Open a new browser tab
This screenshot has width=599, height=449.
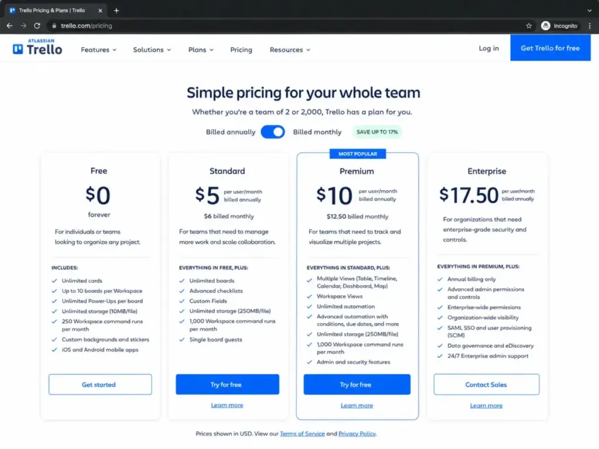pos(116,11)
